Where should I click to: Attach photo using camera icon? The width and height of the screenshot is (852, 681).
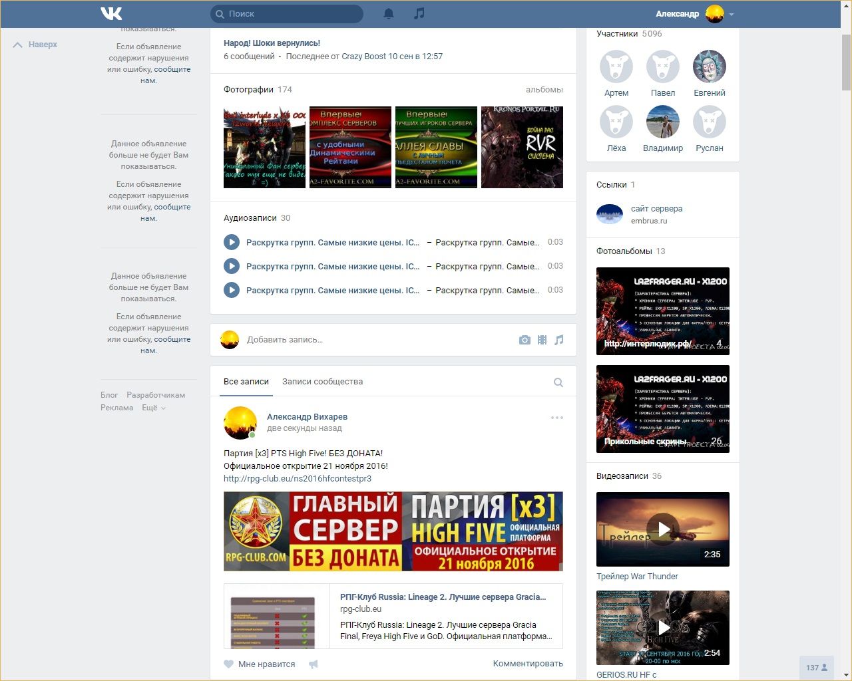tap(525, 340)
